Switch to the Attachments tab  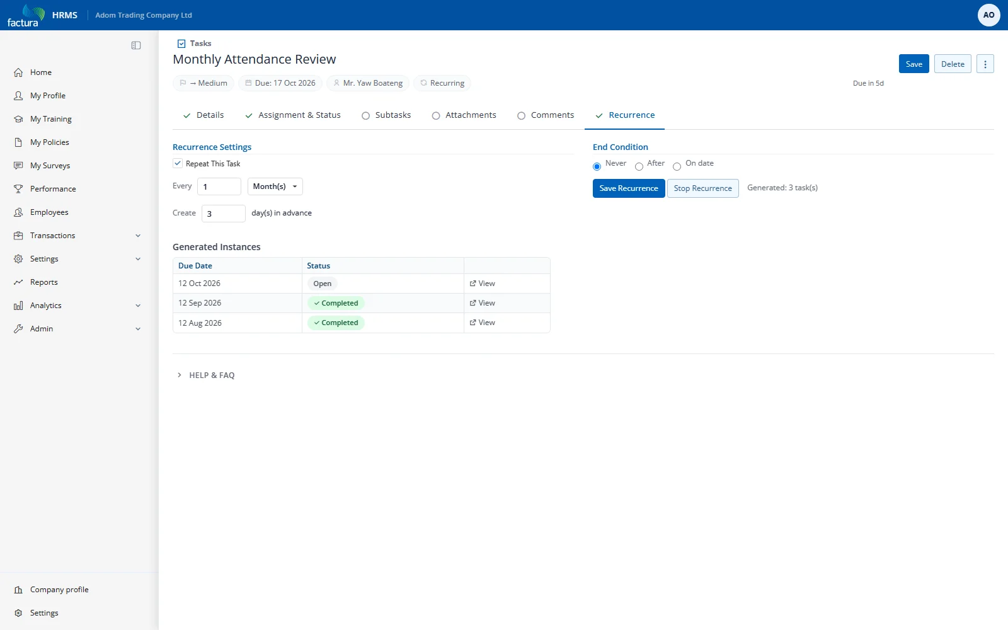coord(464,115)
